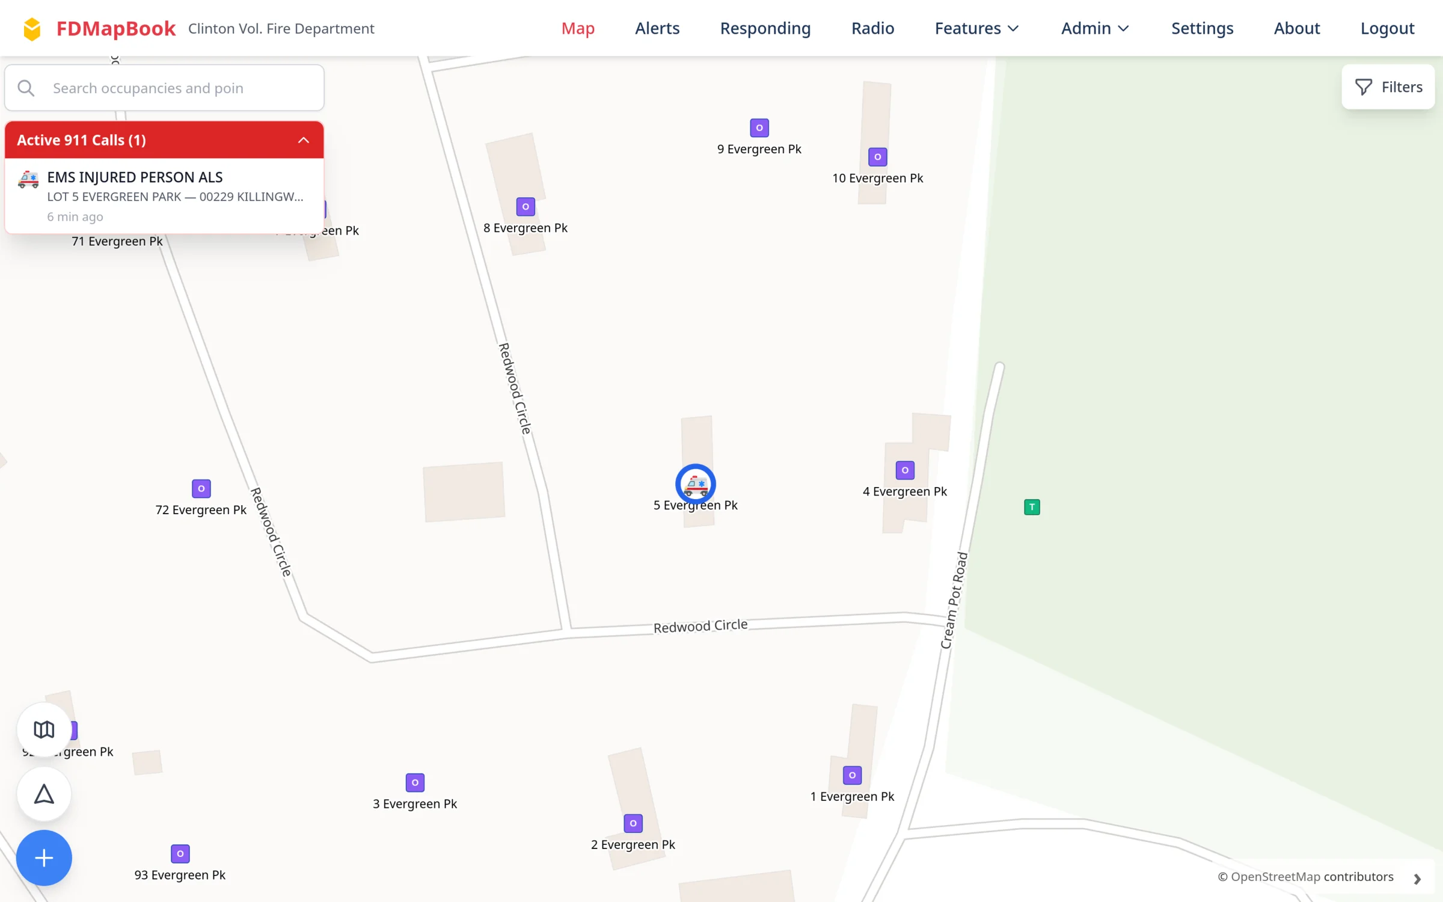Select the 93 Evergreen Pk marker

click(x=180, y=854)
